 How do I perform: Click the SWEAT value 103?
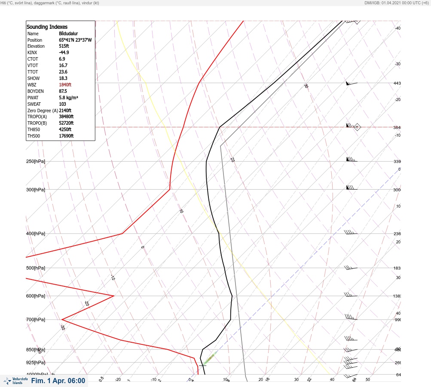[x=62, y=104]
